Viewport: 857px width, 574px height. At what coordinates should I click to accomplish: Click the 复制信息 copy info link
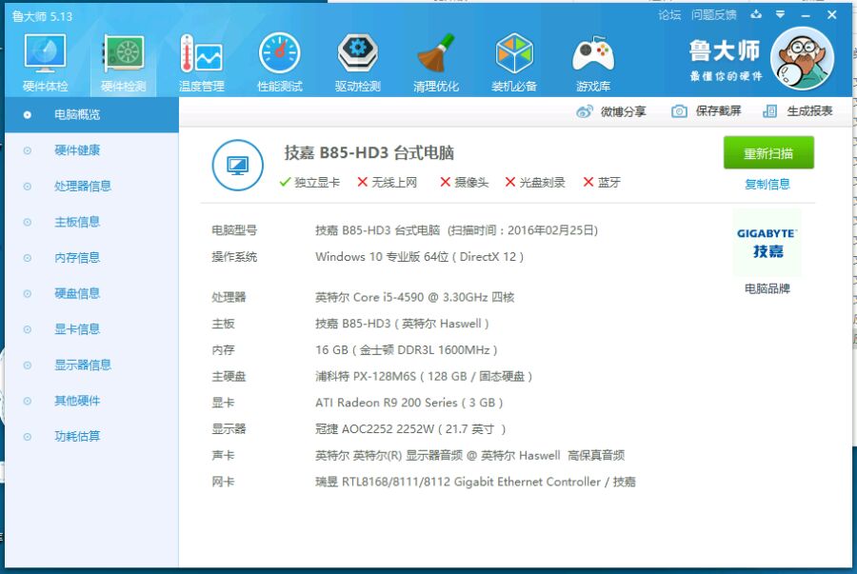[767, 184]
